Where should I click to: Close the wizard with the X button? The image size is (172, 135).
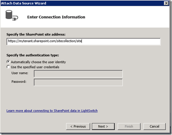[x=166, y=3]
